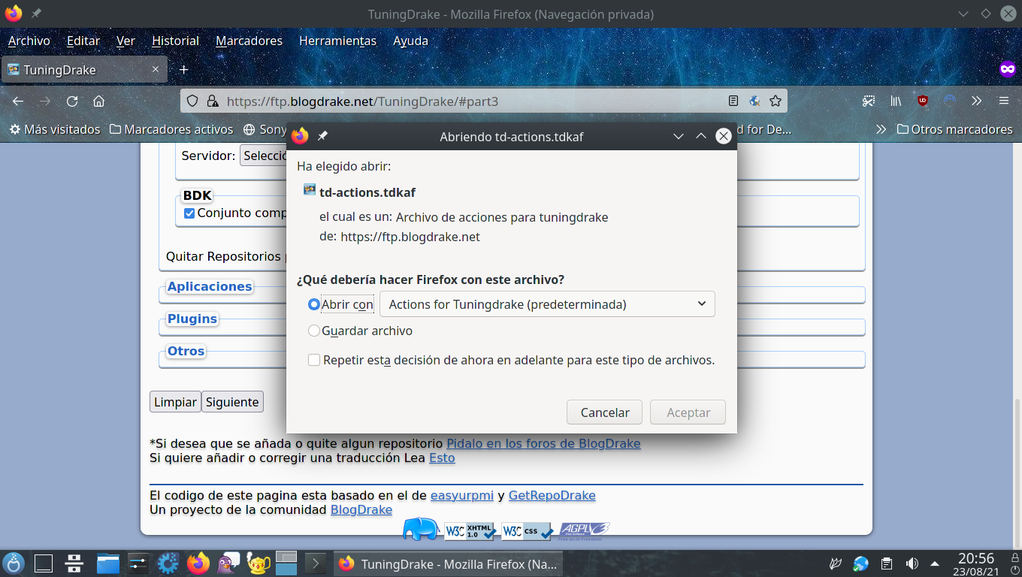Open the uBlock Origin extension icon

point(923,101)
